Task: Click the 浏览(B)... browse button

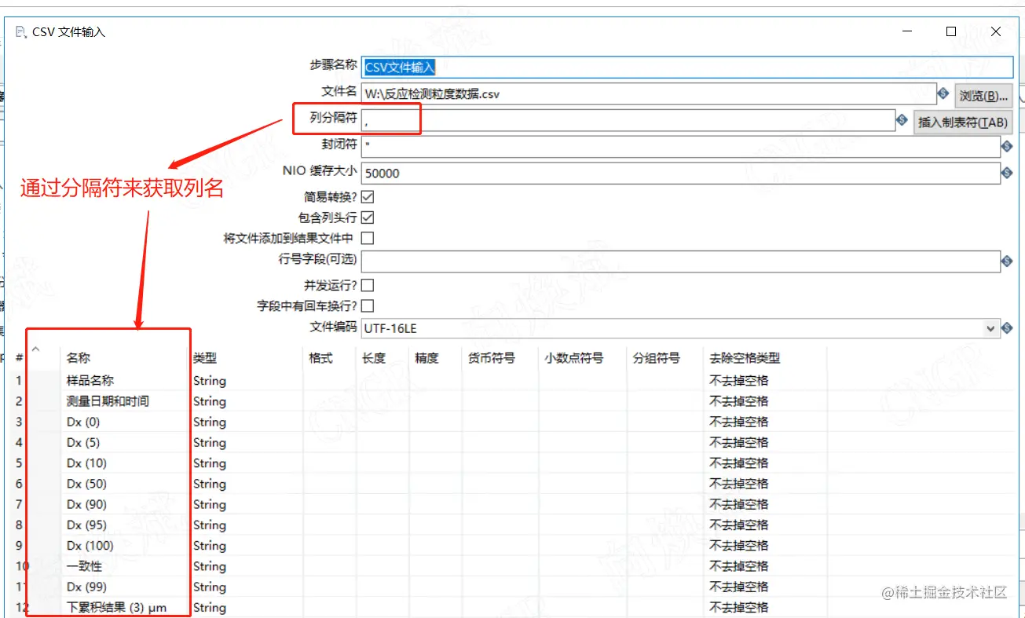Action: 983,96
